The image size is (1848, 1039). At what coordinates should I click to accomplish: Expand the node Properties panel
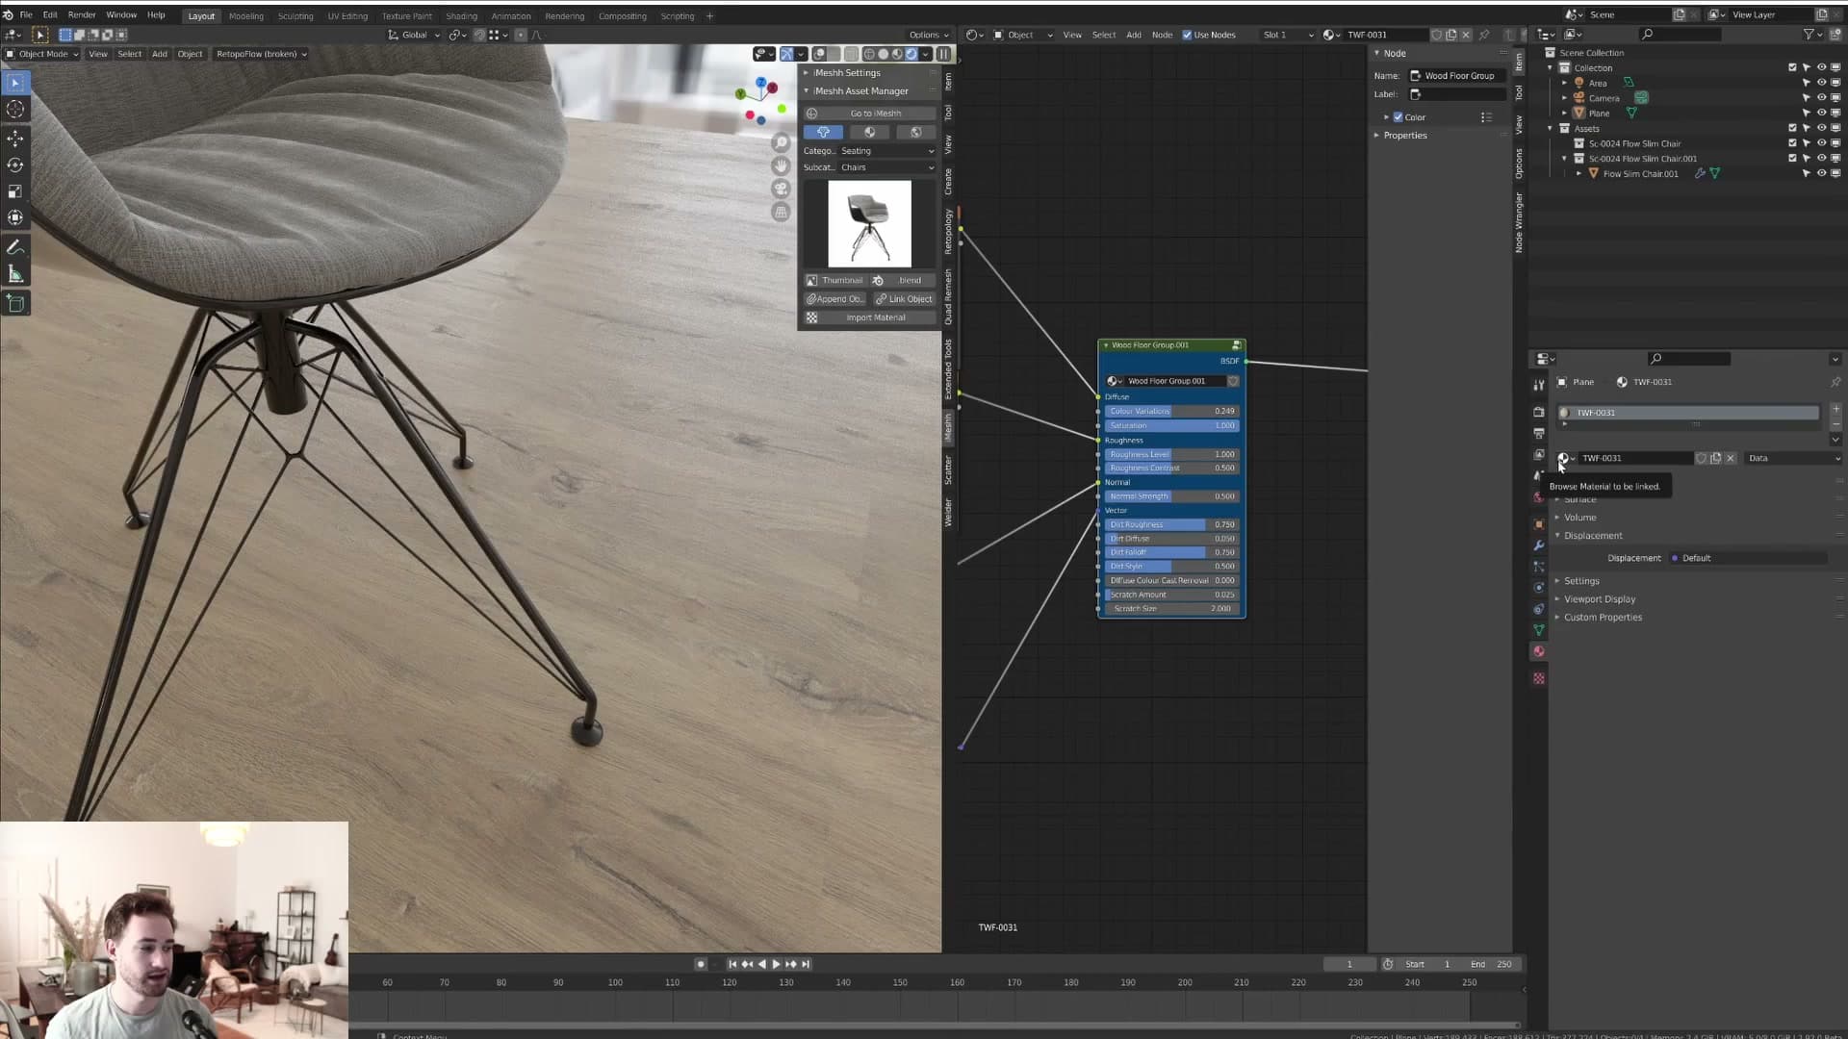click(x=1404, y=136)
